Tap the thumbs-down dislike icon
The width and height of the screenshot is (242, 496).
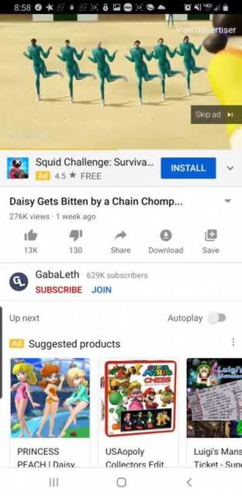pyautogui.click(x=76, y=235)
